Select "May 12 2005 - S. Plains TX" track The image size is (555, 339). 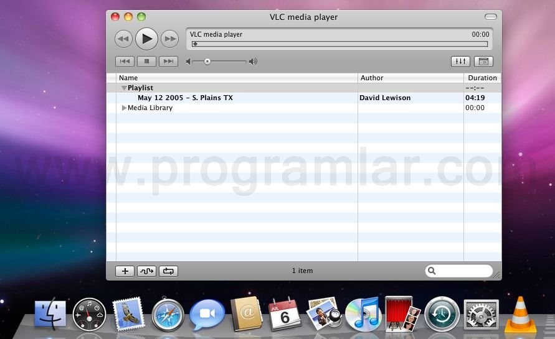click(x=185, y=98)
